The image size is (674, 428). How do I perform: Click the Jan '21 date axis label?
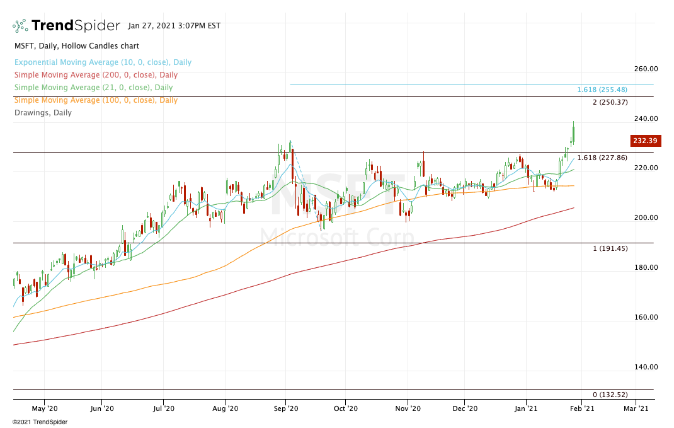526,408
